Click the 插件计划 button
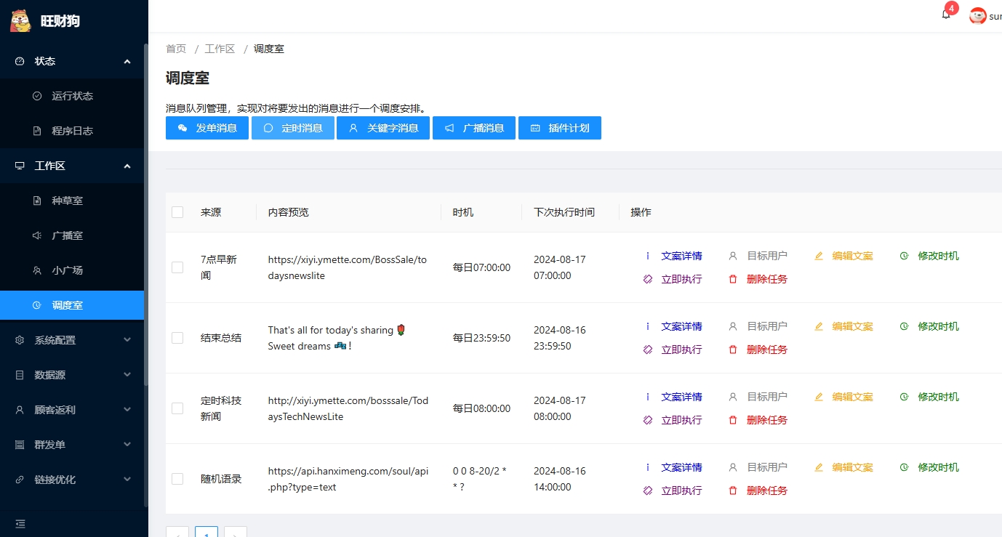Viewport: 1002px width, 537px height. [x=559, y=128]
